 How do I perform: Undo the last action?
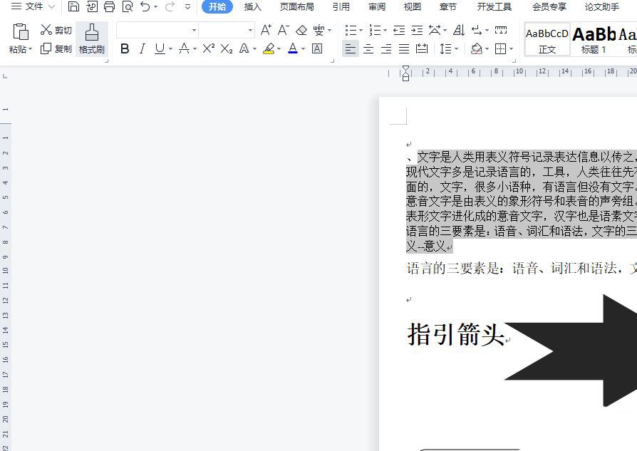click(145, 6)
